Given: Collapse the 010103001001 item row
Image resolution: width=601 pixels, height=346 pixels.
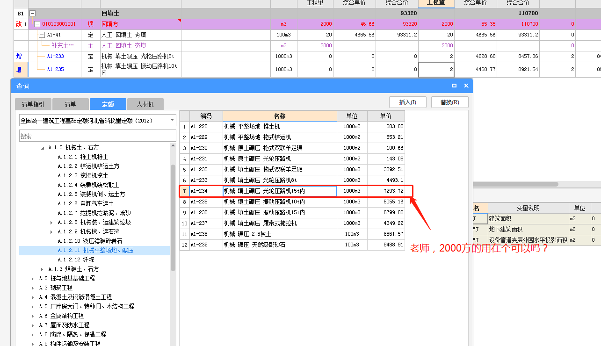Looking at the screenshot, I should 37,24.
